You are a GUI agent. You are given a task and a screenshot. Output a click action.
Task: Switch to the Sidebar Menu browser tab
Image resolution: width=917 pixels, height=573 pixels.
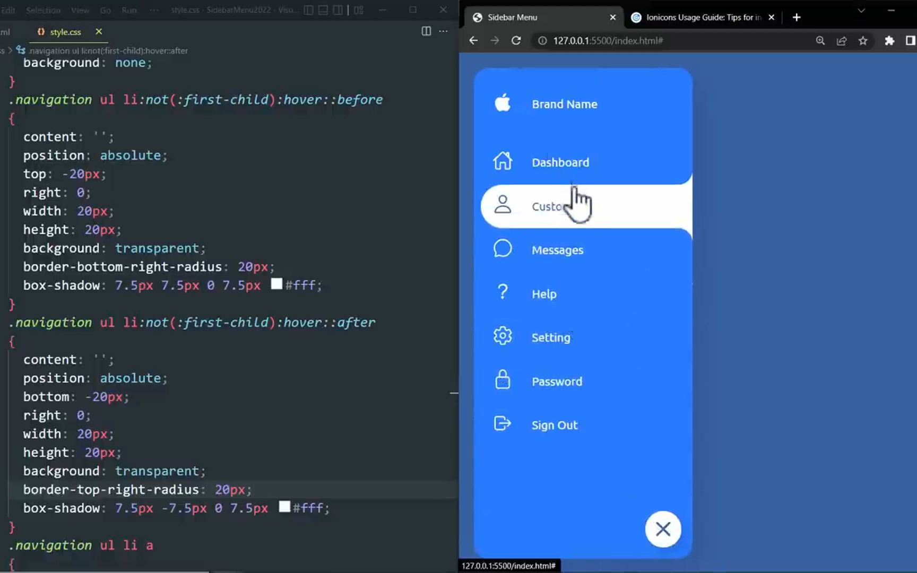(x=544, y=18)
